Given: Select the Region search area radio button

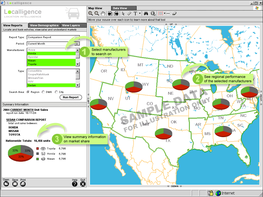Looking at the screenshot, I should click(x=28, y=92).
